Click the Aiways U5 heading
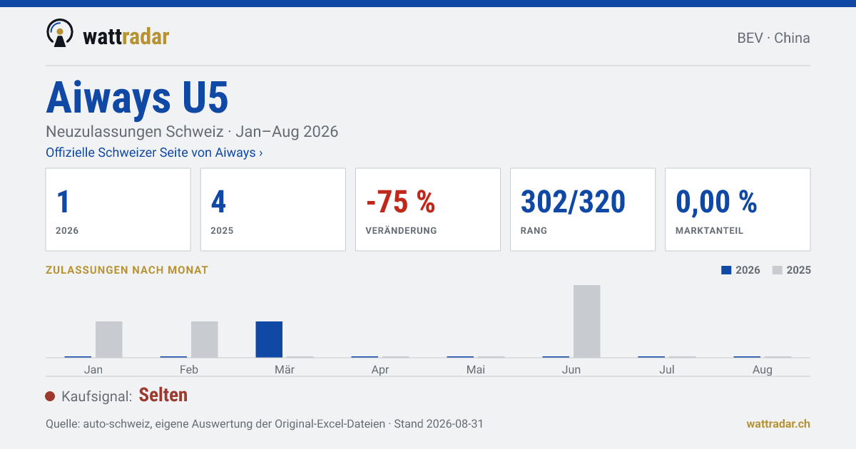The width and height of the screenshot is (856, 449). 137,98
